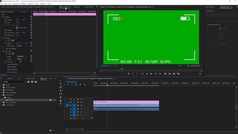Click Go to Out point button
238x134 pixels.
click(160, 74)
